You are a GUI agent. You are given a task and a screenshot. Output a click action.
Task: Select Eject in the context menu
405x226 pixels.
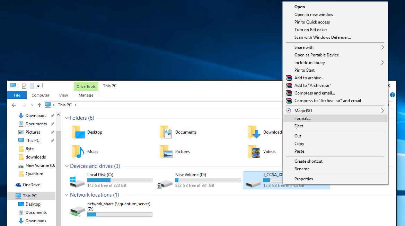coord(299,126)
